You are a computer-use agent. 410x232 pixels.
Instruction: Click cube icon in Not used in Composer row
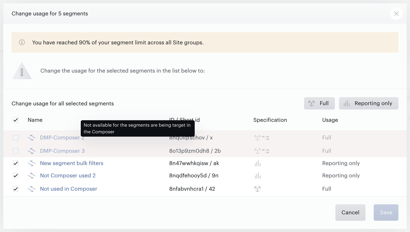(x=257, y=189)
